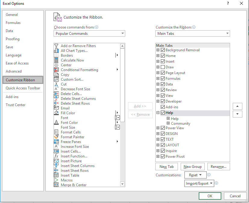Enable the Draw tab checkbox
249x203 pixels.
coord(163,67)
